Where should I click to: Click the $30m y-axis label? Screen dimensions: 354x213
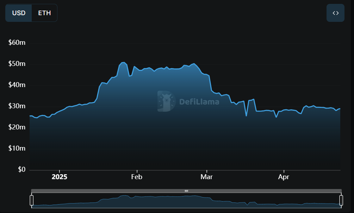tap(17, 106)
